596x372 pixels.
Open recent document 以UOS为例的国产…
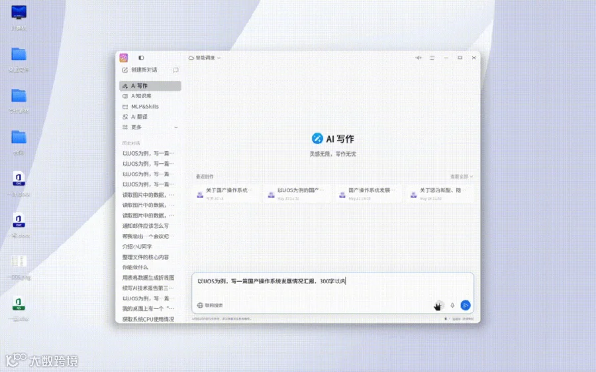pos(297,194)
